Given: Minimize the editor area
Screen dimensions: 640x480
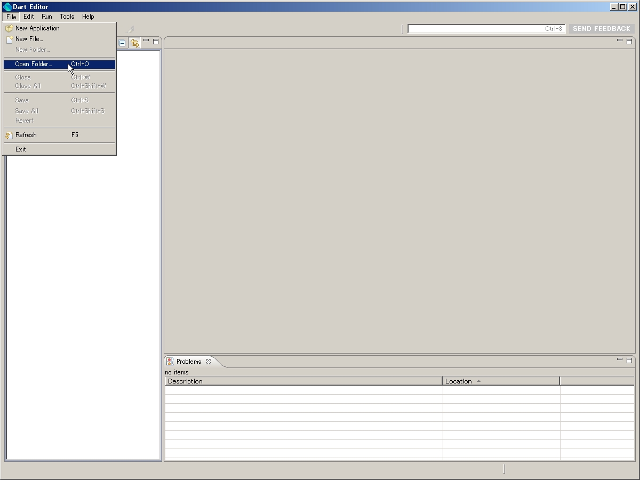Looking at the screenshot, I should click(620, 41).
